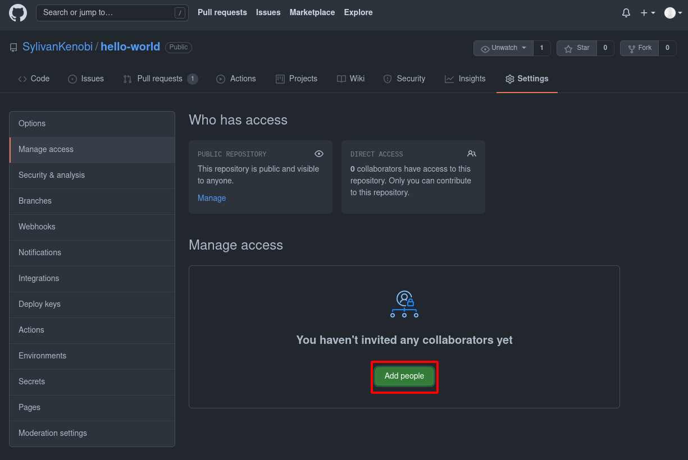Click the stargazers count next to Star
Viewport: 688px width, 460px height.
tap(605, 48)
